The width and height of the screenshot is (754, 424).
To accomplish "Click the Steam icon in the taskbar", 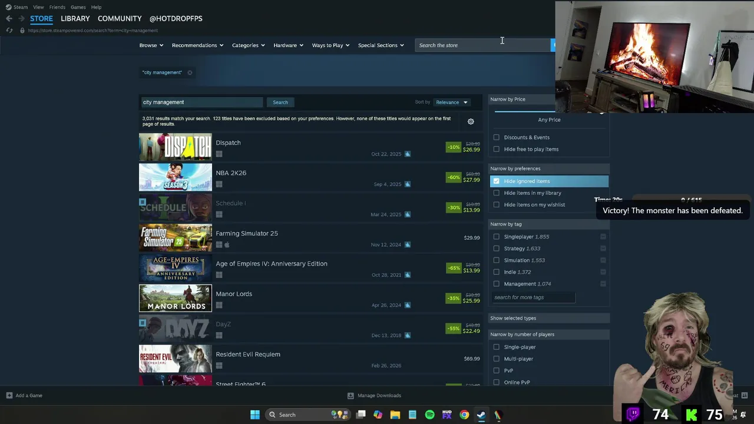I will pyautogui.click(x=481, y=415).
